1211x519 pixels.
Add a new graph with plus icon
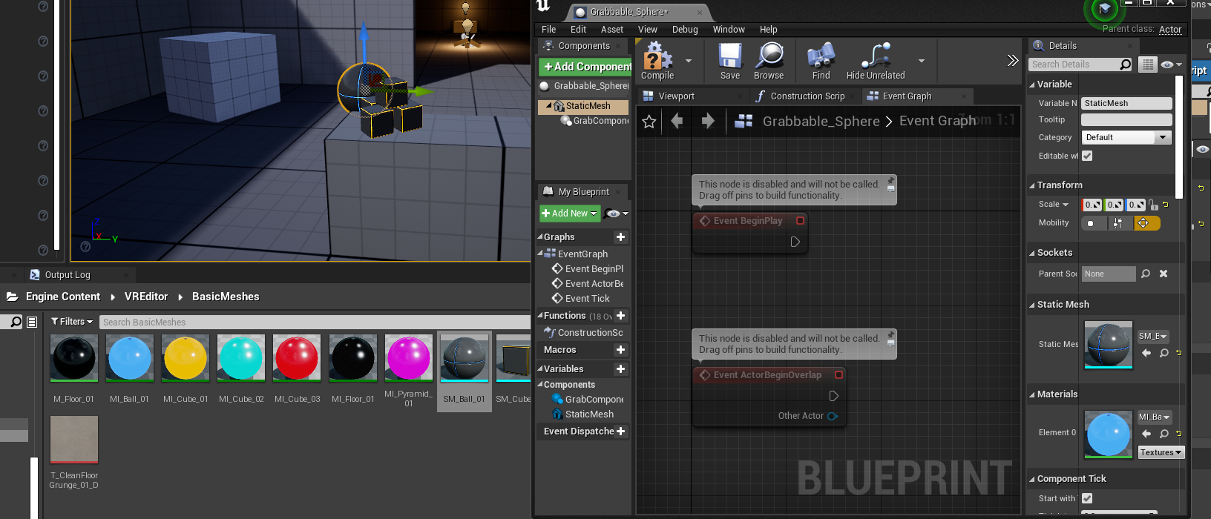click(x=621, y=237)
